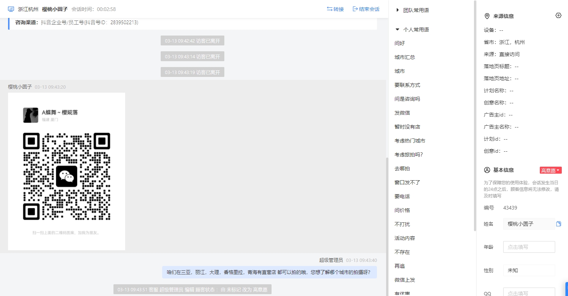Collapse the 个人常用语 section

coord(412,30)
